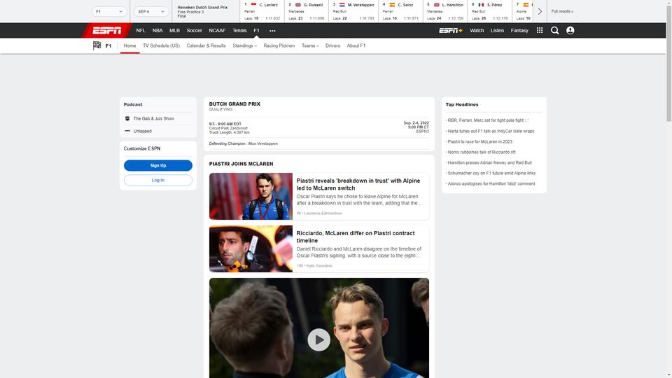Click S. Pérez scoreboard entry
Image resolution: width=672 pixels, height=378 pixels.
click(490, 12)
